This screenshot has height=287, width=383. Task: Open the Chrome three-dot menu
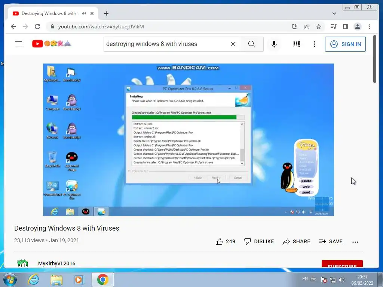click(x=370, y=27)
